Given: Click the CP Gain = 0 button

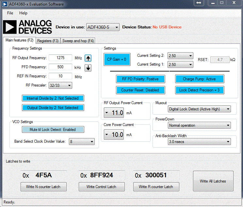Looking at the screenshot, I should point(117,59).
